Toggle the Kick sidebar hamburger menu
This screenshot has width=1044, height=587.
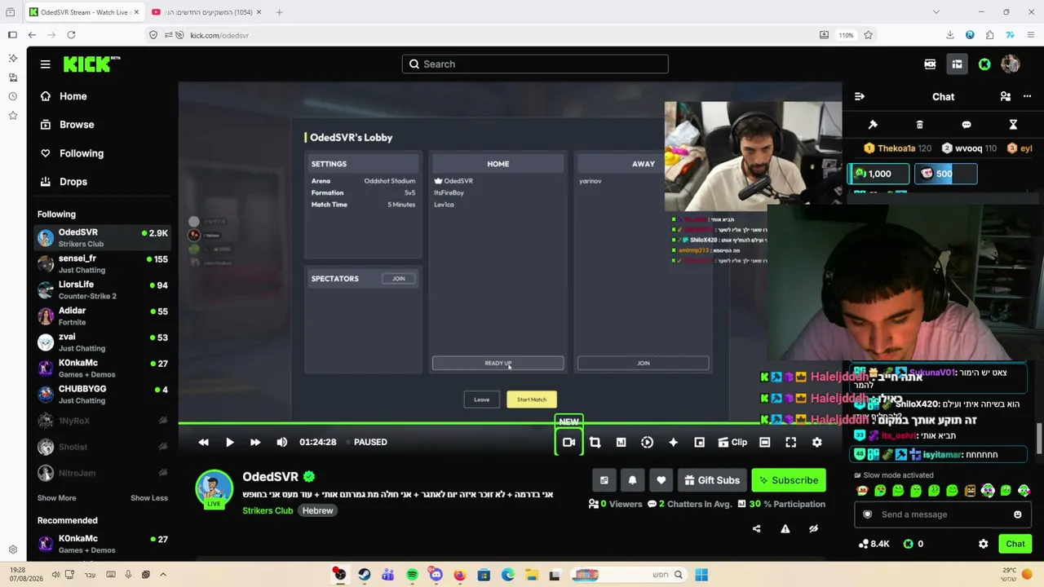(46, 64)
